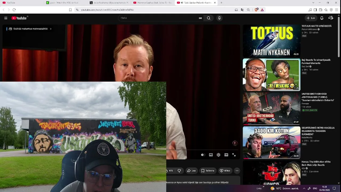Dislike the video

[x=179, y=171]
